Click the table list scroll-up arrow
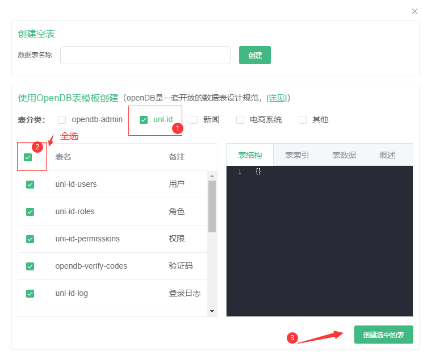423x355 pixels. 212,176
